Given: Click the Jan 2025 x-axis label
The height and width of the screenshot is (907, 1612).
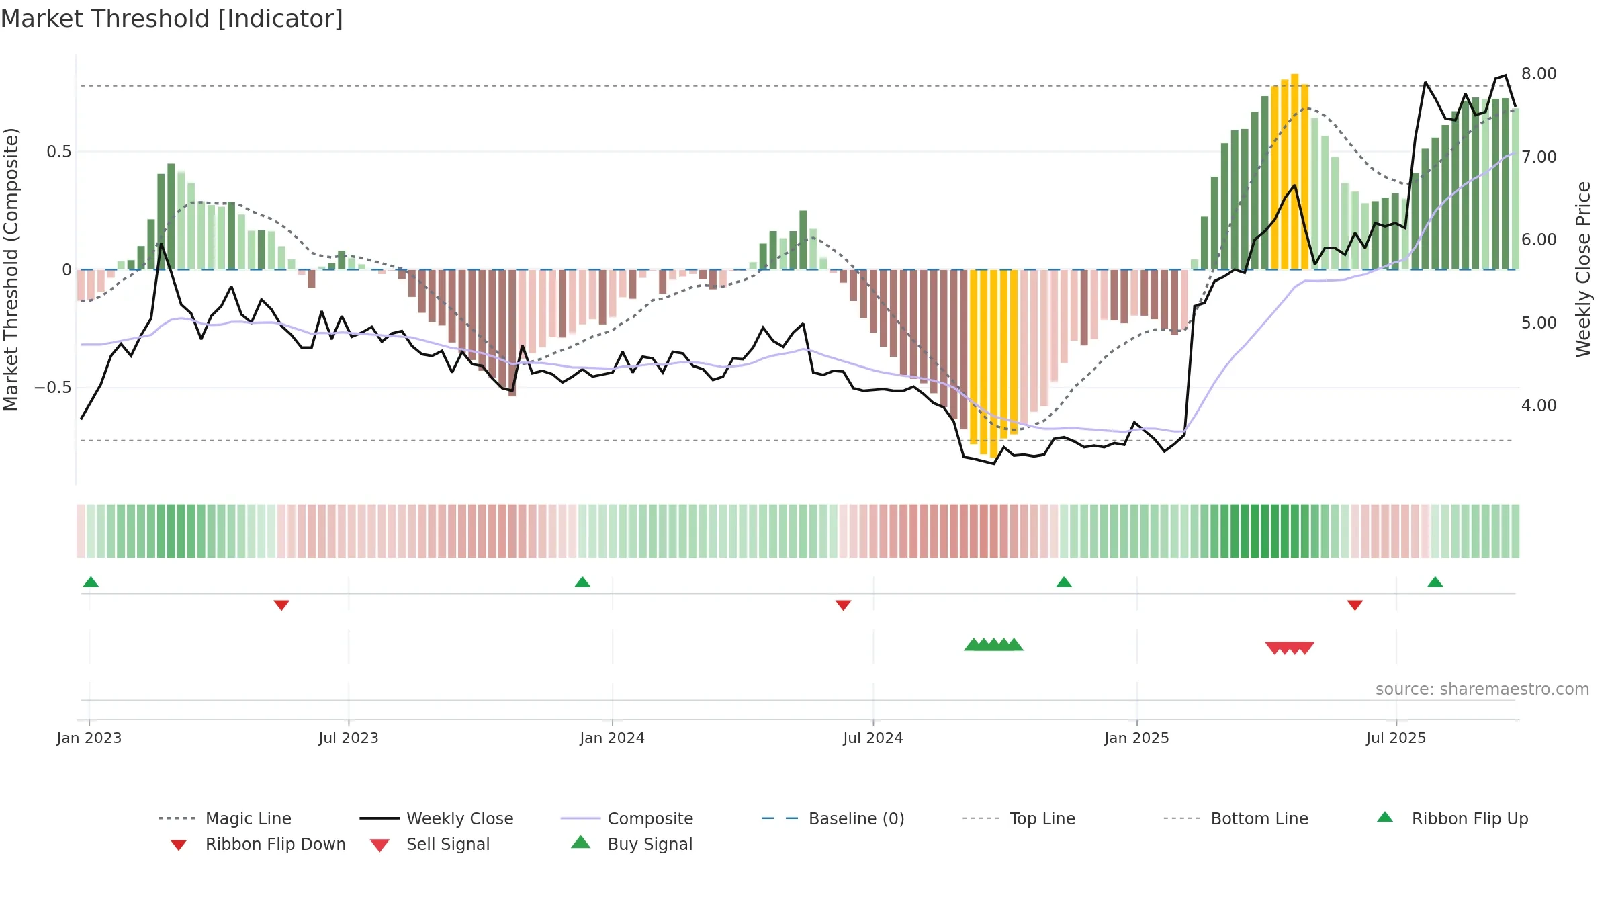Looking at the screenshot, I should tap(1136, 738).
